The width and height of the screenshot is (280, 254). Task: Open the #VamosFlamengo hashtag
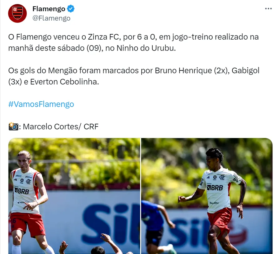point(41,104)
